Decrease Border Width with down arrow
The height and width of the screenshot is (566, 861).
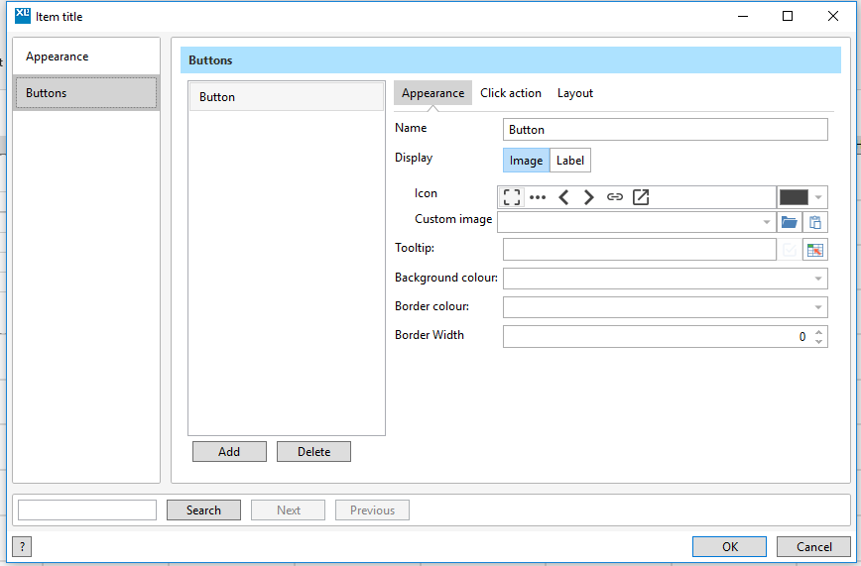(x=818, y=341)
